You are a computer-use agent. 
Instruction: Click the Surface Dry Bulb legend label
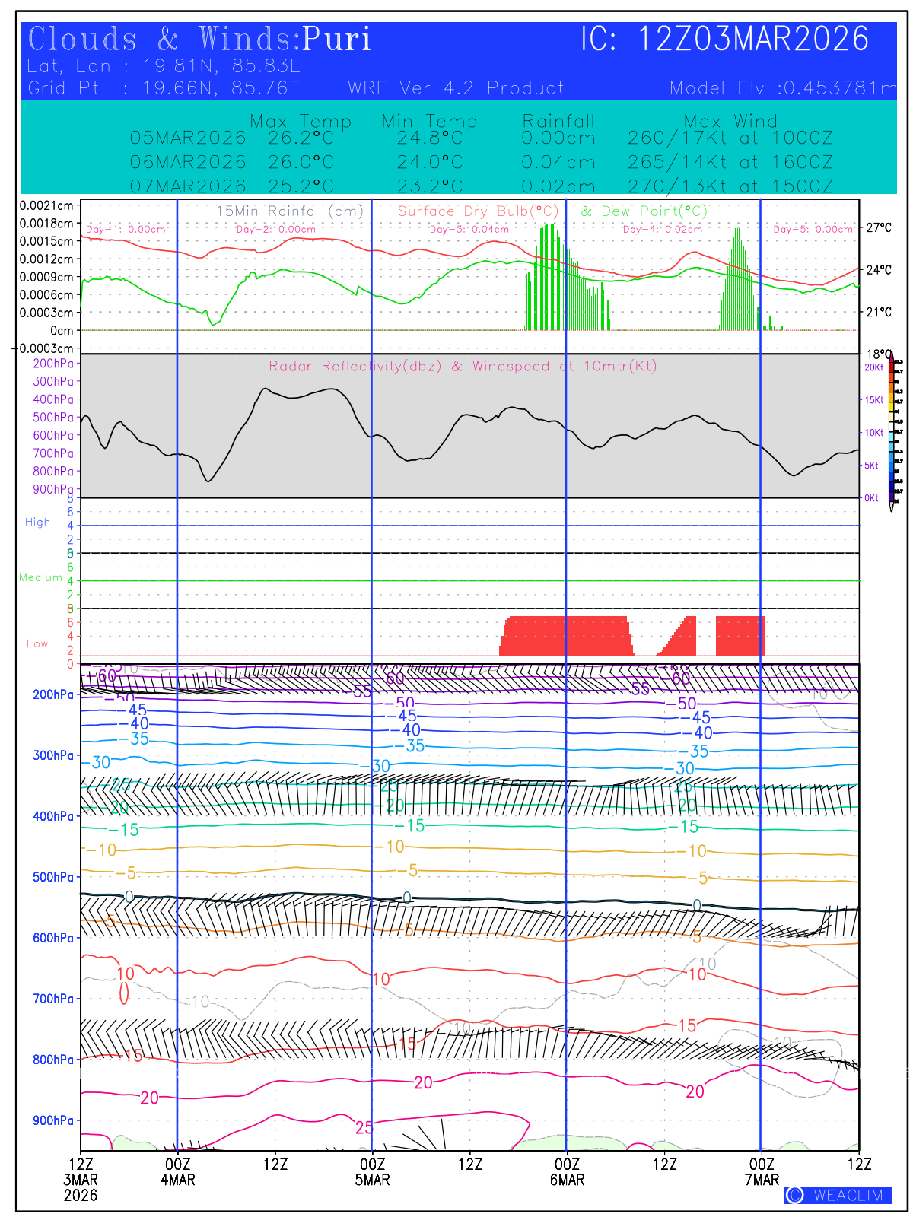click(478, 211)
